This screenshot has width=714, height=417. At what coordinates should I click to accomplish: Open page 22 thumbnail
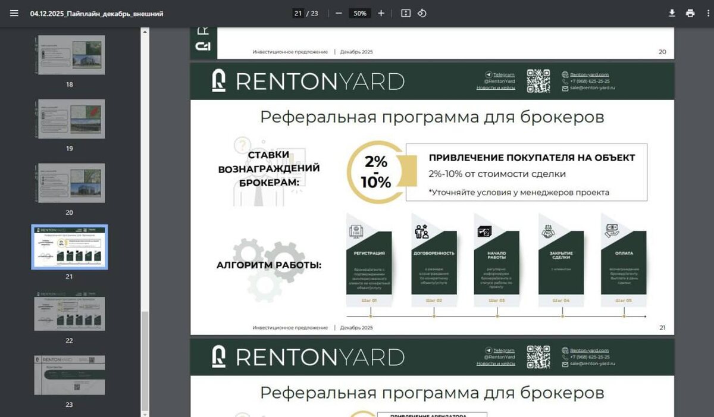(x=70, y=311)
